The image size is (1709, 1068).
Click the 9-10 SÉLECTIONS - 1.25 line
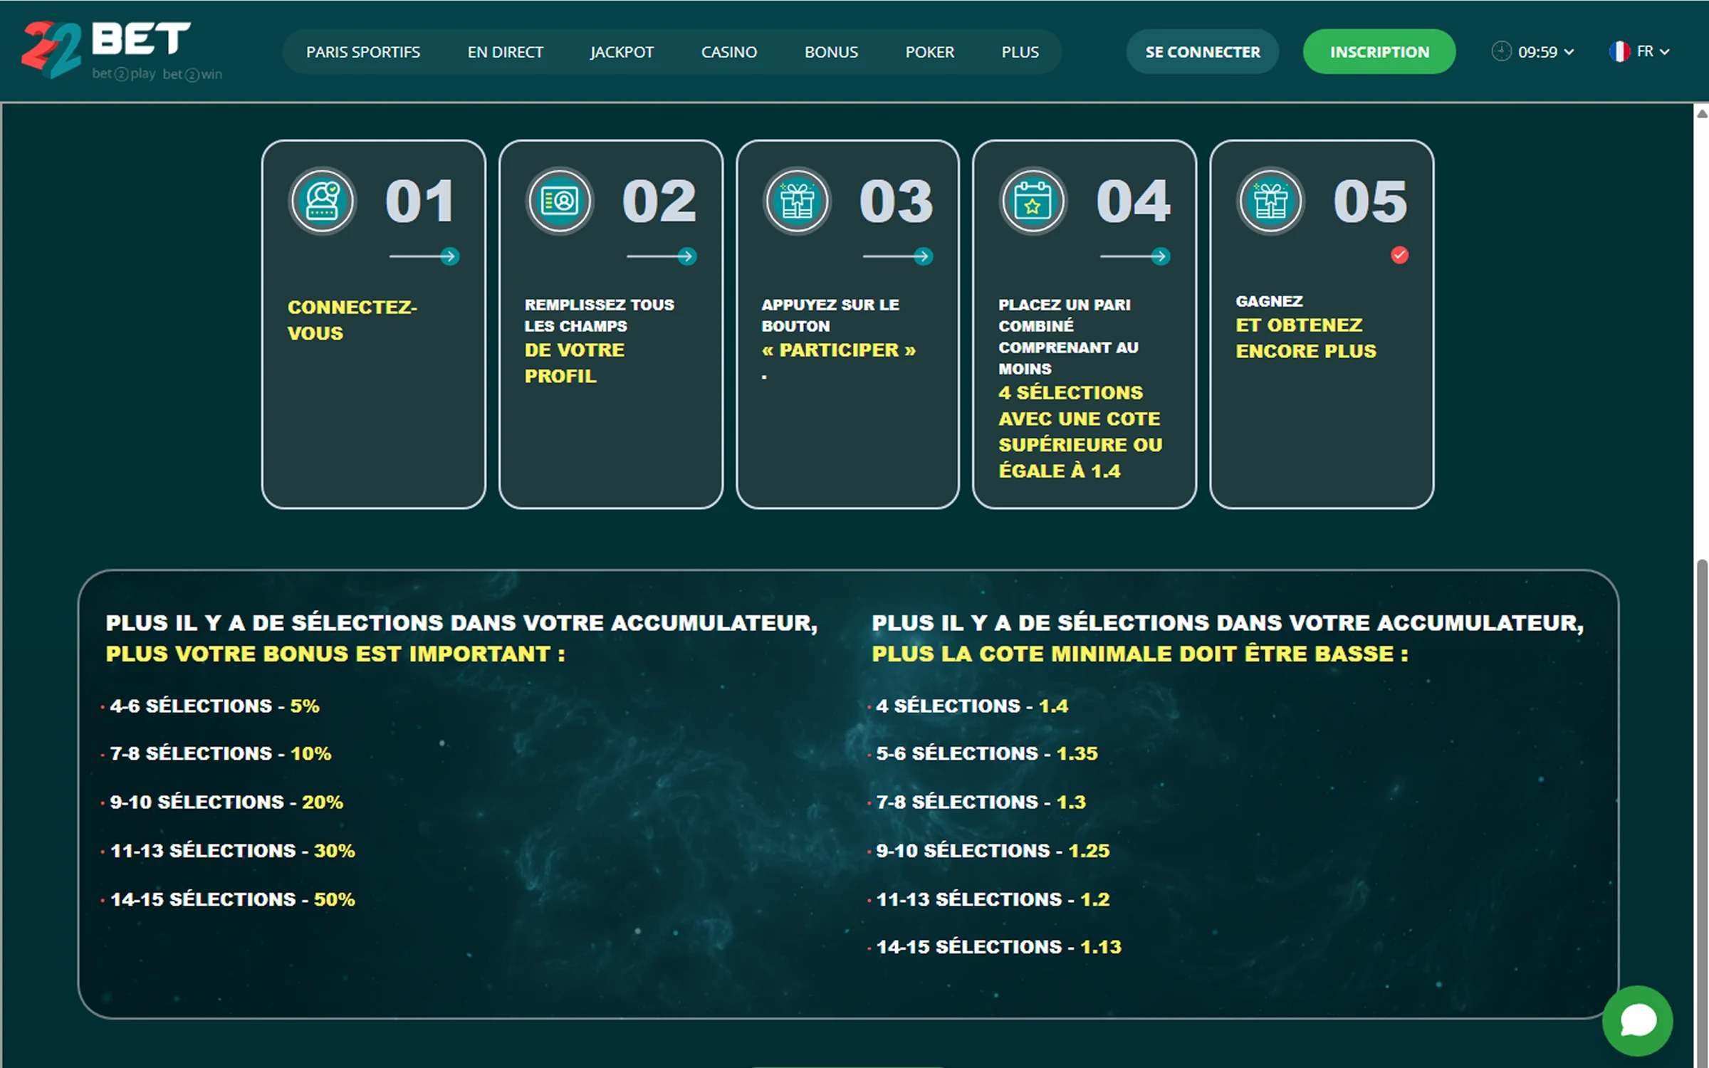[993, 851]
